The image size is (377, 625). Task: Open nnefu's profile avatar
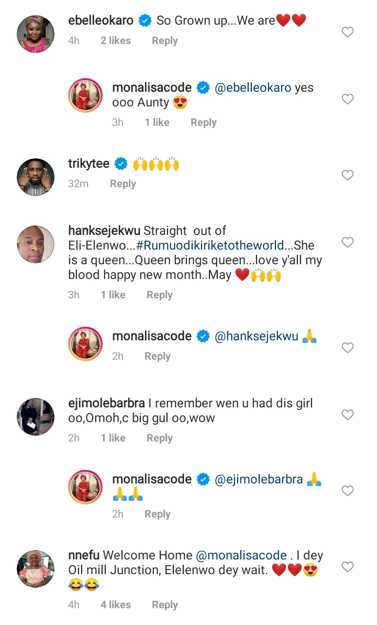click(36, 569)
